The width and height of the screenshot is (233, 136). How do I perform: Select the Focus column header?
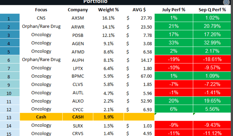pos(41,10)
